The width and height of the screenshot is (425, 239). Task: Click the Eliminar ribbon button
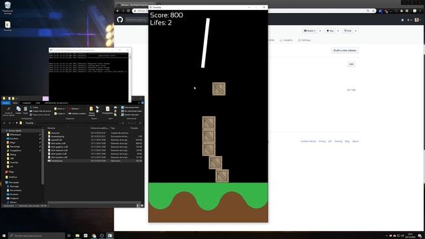click(x=74, y=109)
